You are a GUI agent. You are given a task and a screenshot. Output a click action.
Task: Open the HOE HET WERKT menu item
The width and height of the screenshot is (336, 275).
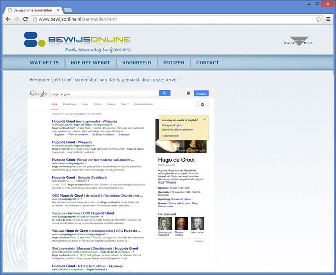pos(90,63)
